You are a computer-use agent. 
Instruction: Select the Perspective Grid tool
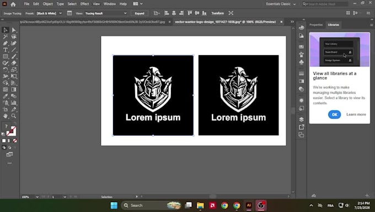[x=14, y=83]
